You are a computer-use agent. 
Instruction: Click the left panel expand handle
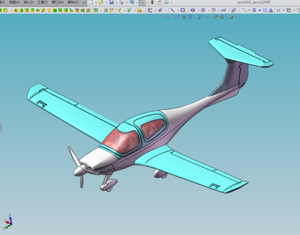[1, 127]
